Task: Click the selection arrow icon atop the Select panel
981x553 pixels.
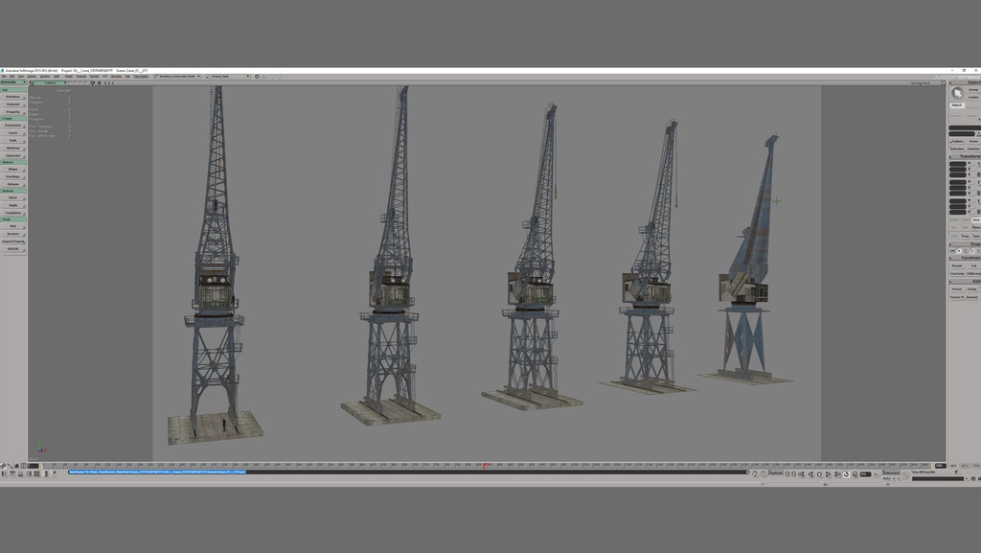Action: tap(958, 92)
